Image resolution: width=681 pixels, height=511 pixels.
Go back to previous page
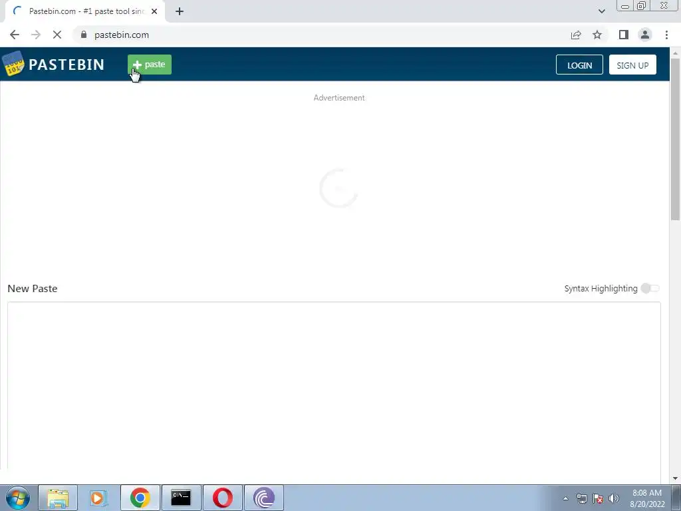[x=15, y=35]
